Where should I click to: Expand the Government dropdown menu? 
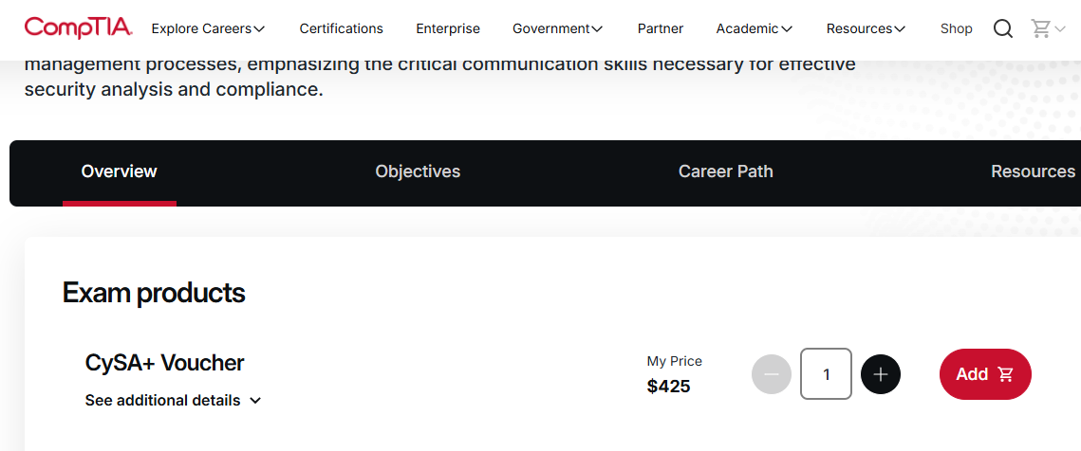pos(558,29)
